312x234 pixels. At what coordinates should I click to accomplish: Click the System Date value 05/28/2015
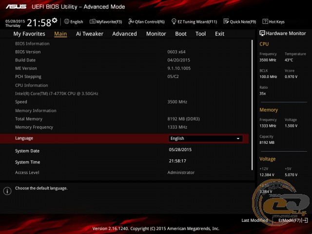point(180,150)
